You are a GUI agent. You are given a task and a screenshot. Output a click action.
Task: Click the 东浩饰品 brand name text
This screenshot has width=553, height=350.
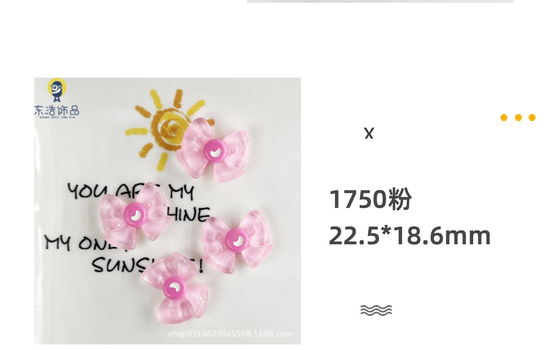click(57, 111)
